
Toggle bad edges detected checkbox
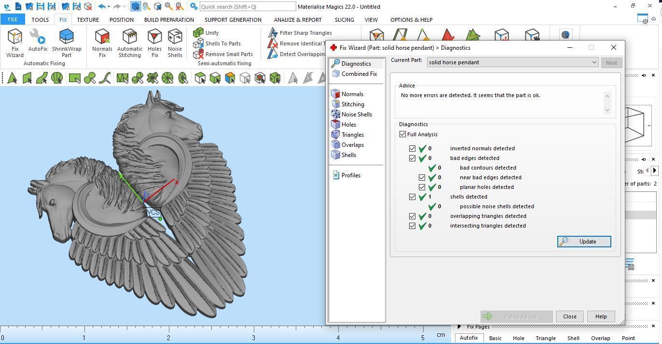tap(413, 158)
